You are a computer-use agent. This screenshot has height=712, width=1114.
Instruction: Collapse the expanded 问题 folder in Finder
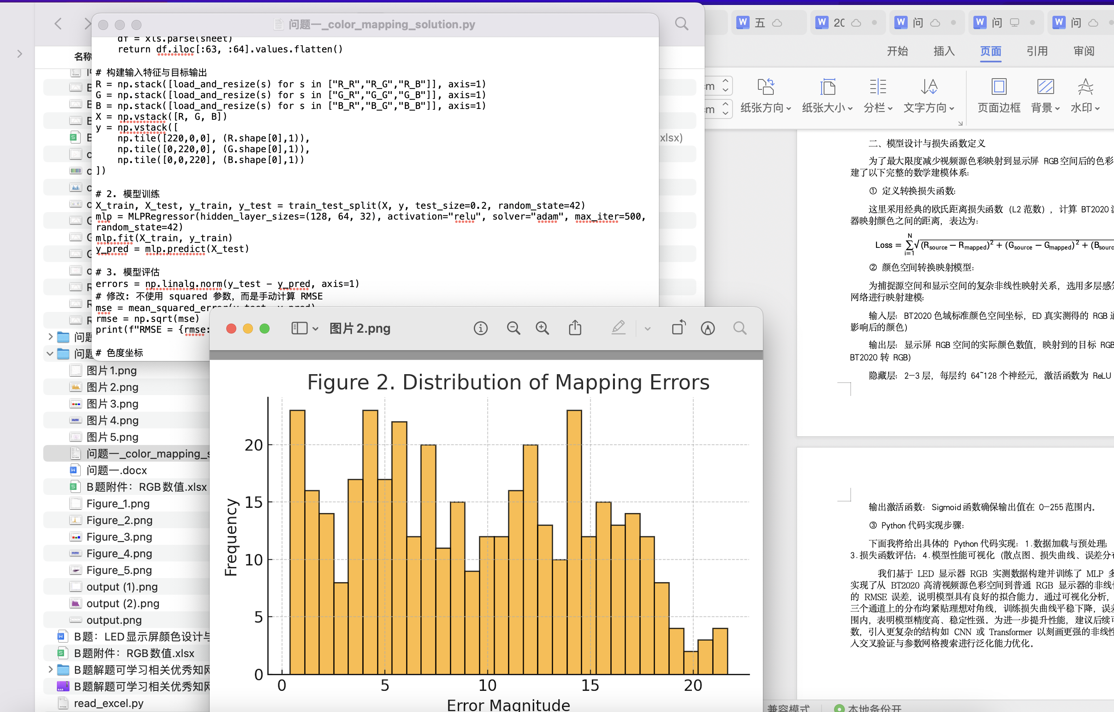click(50, 354)
